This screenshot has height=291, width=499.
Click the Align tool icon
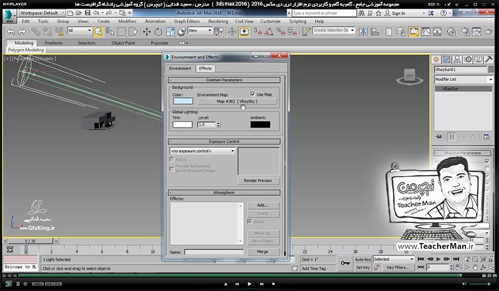tap(375, 32)
